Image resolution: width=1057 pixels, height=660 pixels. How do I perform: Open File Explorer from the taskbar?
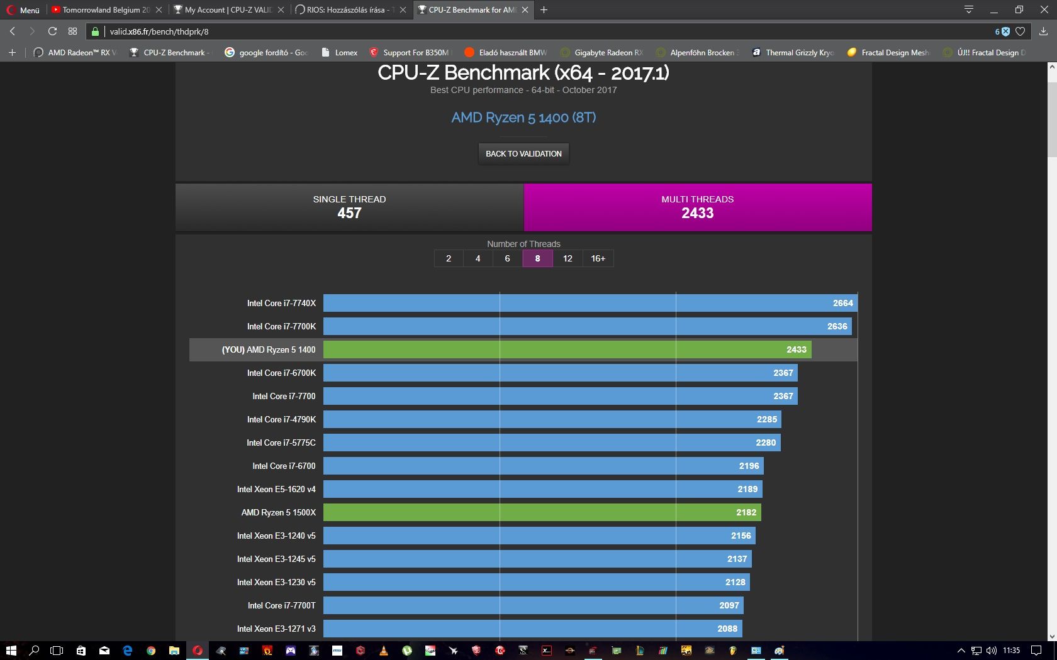tap(174, 651)
